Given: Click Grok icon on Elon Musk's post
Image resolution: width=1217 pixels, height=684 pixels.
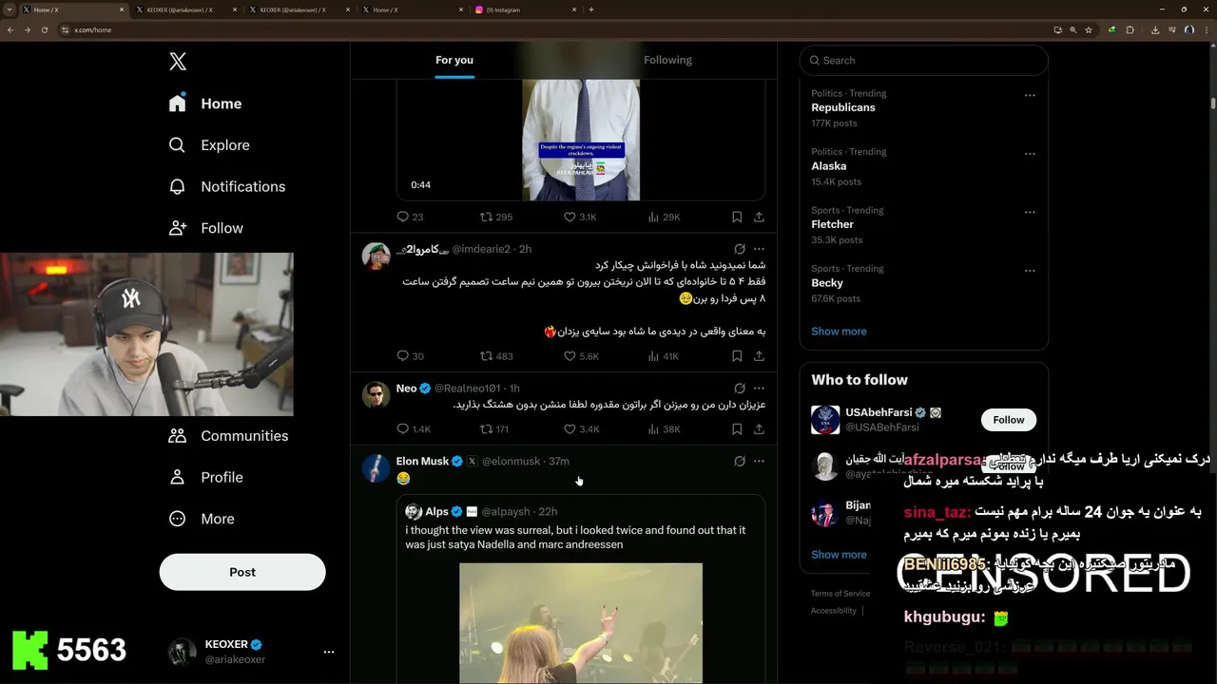Looking at the screenshot, I should coord(739,462).
